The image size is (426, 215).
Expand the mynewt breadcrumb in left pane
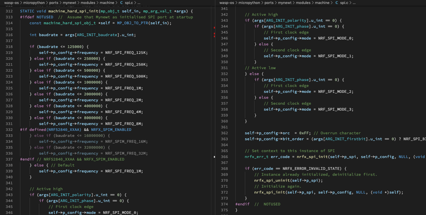(69, 3)
